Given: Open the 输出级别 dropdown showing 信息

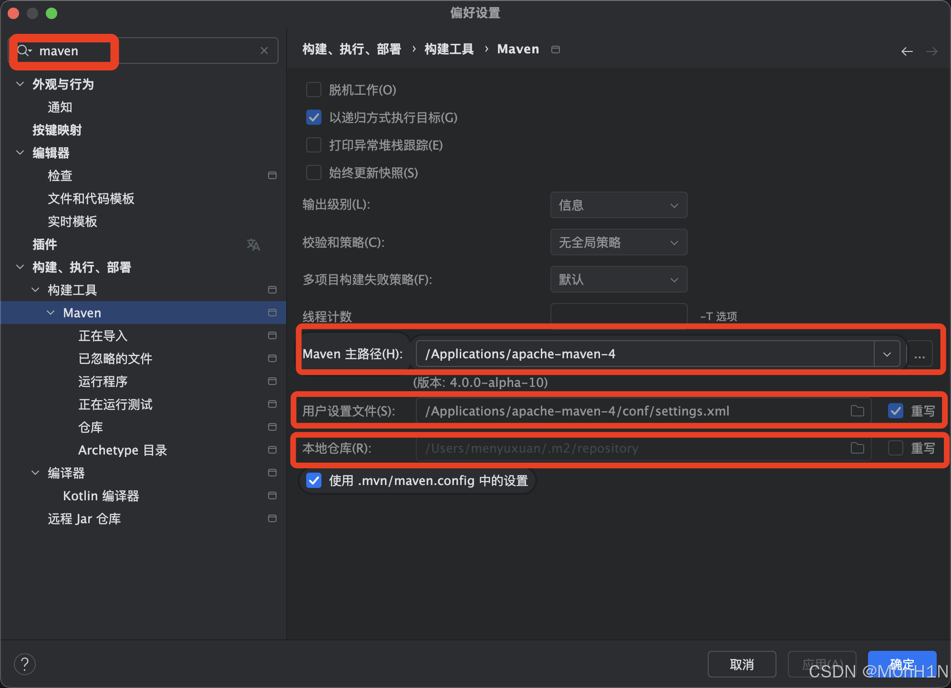Looking at the screenshot, I should coord(618,205).
